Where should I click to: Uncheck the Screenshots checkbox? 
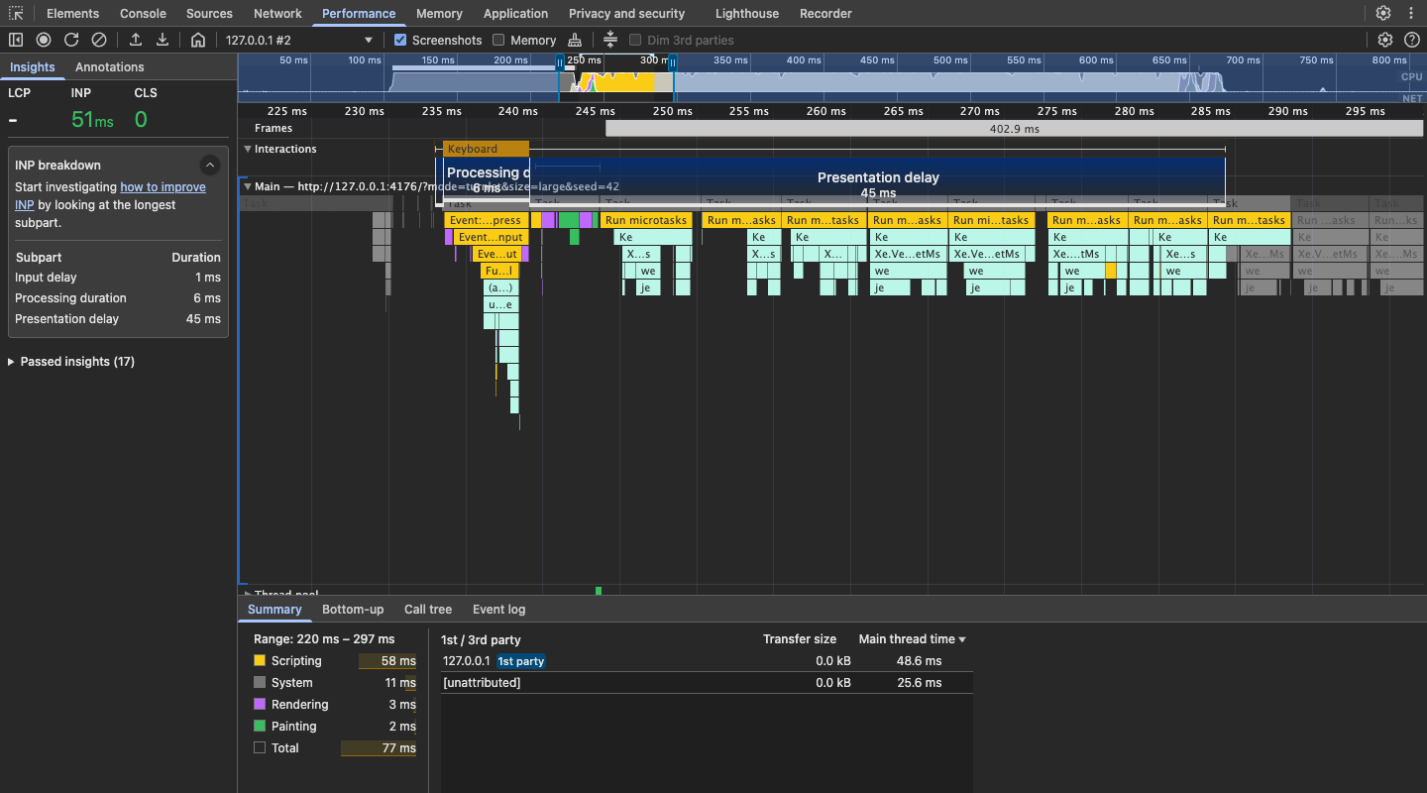point(400,41)
